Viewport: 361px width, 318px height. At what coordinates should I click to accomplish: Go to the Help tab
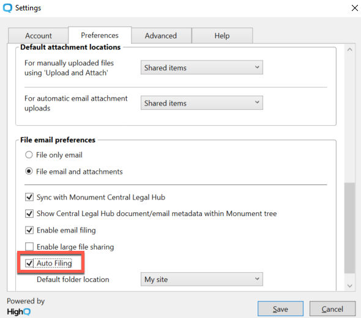(x=222, y=36)
